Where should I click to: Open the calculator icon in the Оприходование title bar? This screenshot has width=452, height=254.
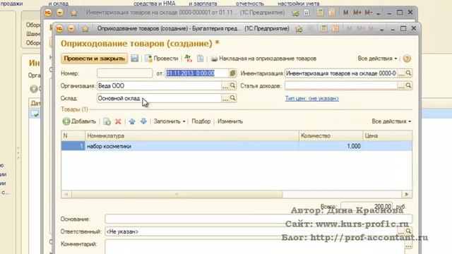click(323, 28)
